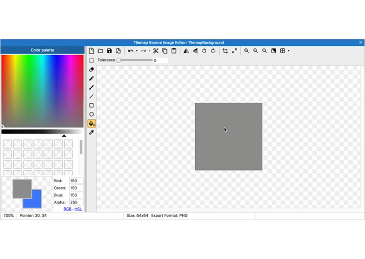Undo the last action

[x=131, y=51]
